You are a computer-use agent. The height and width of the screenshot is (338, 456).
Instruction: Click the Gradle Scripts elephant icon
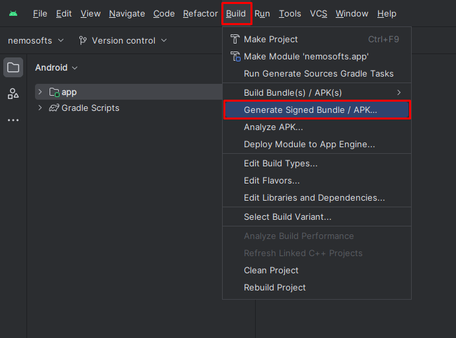point(54,108)
